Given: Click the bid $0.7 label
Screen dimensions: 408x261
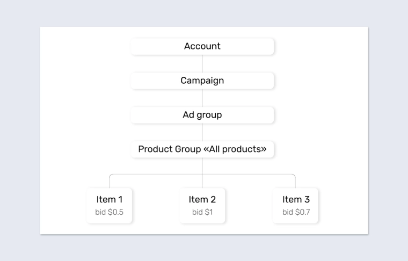Looking at the screenshot, I should click(296, 212).
